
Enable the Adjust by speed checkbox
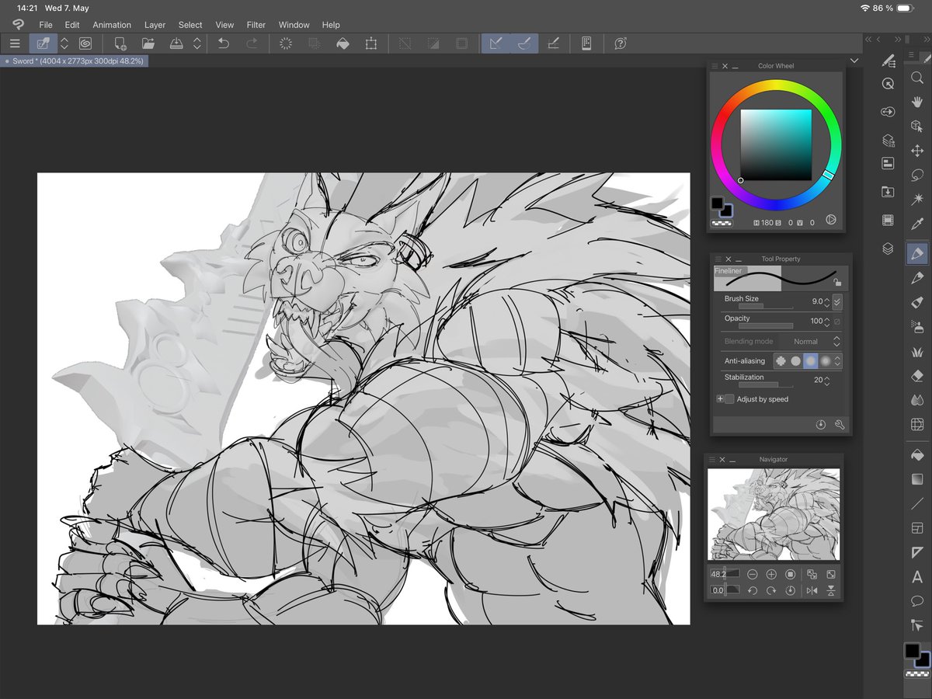pyautogui.click(x=728, y=399)
